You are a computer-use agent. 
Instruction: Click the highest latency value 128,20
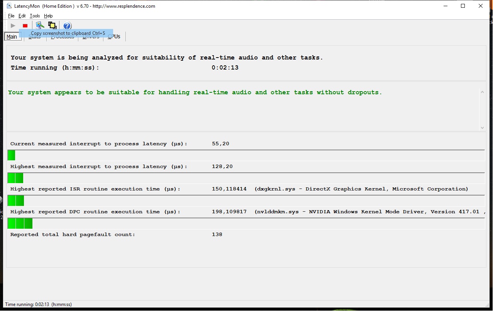(222, 167)
